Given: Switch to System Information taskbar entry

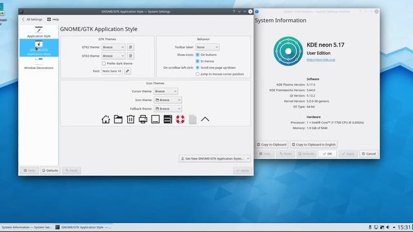Looking at the screenshot, I should (26, 227).
